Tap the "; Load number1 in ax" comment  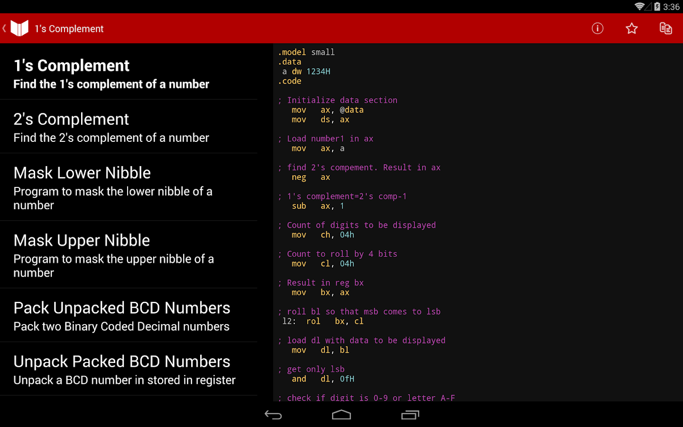pos(326,139)
